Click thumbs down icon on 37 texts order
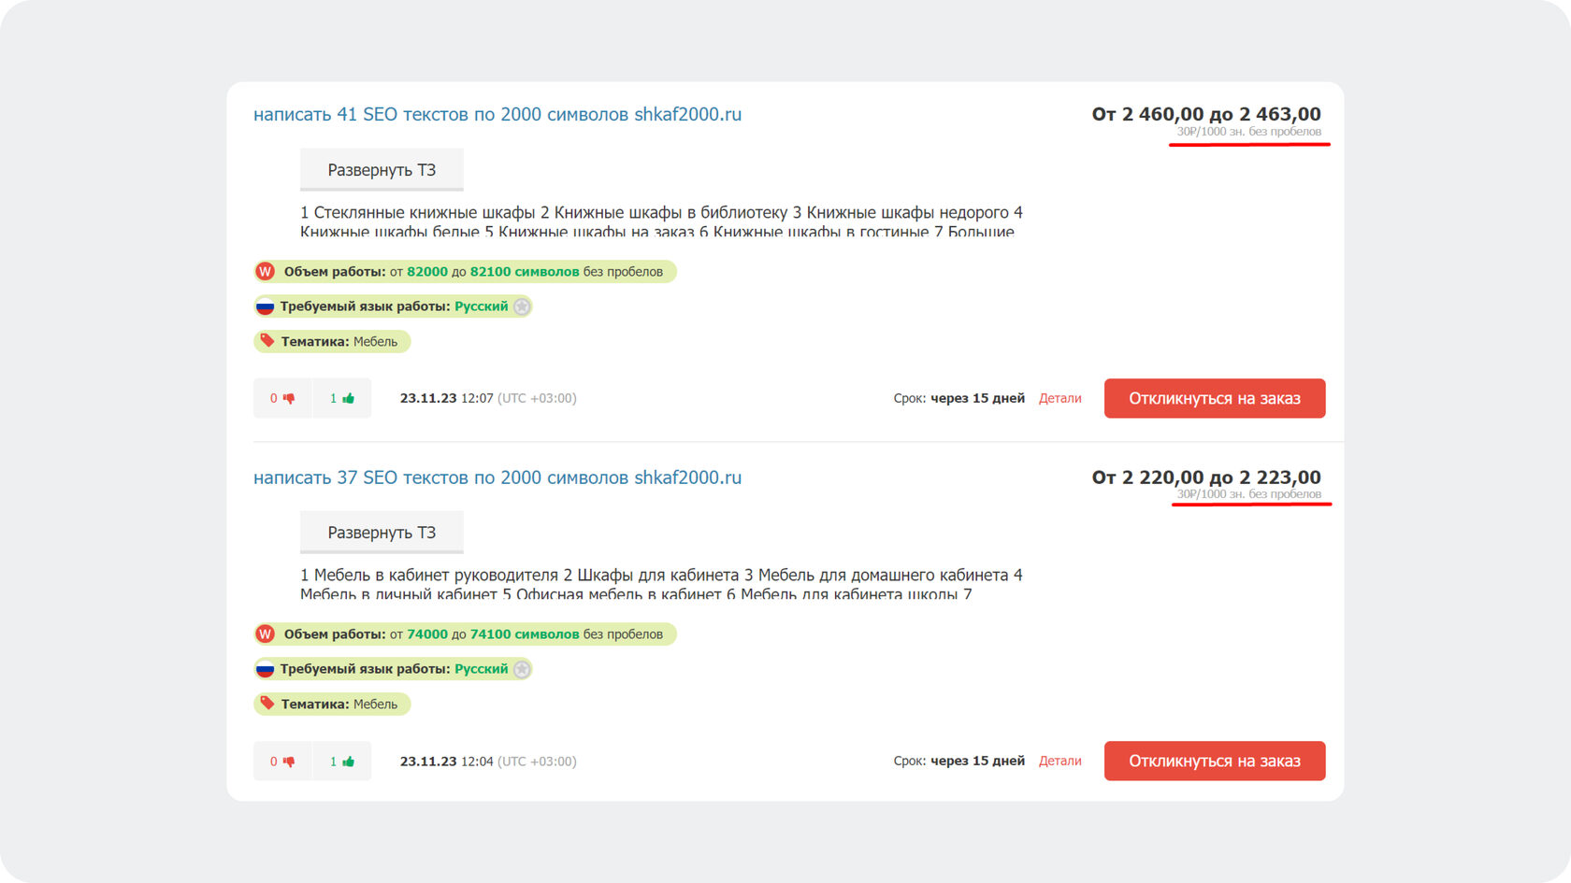This screenshot has height=883, width=1571. 289,762
